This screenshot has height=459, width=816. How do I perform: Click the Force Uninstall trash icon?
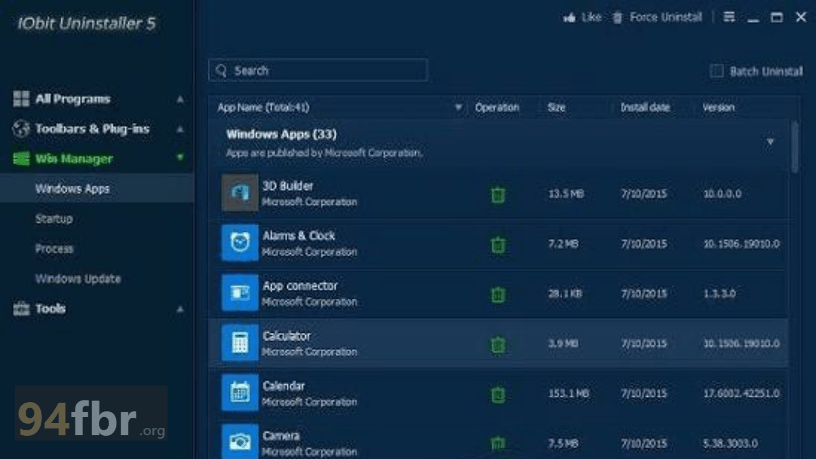618,17
